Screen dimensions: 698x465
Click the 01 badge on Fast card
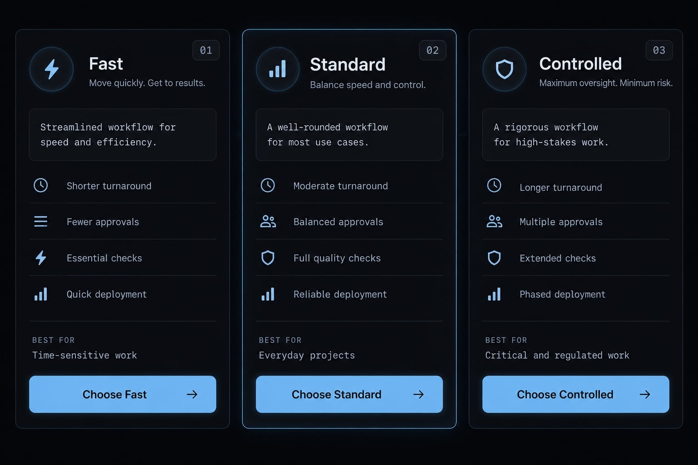(206, 50)
